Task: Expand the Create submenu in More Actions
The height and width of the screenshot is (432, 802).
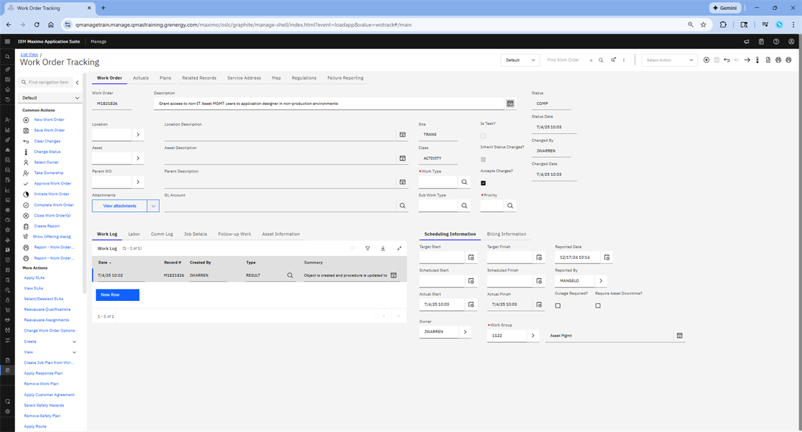Action: point(74,342)
